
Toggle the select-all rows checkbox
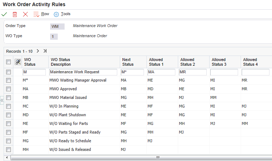point(9,62)
